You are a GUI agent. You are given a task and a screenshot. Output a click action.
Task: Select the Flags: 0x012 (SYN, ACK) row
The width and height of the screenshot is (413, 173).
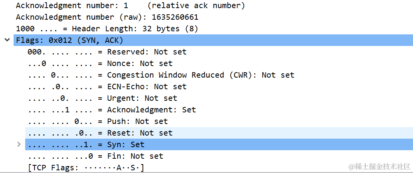coord(69,40)
